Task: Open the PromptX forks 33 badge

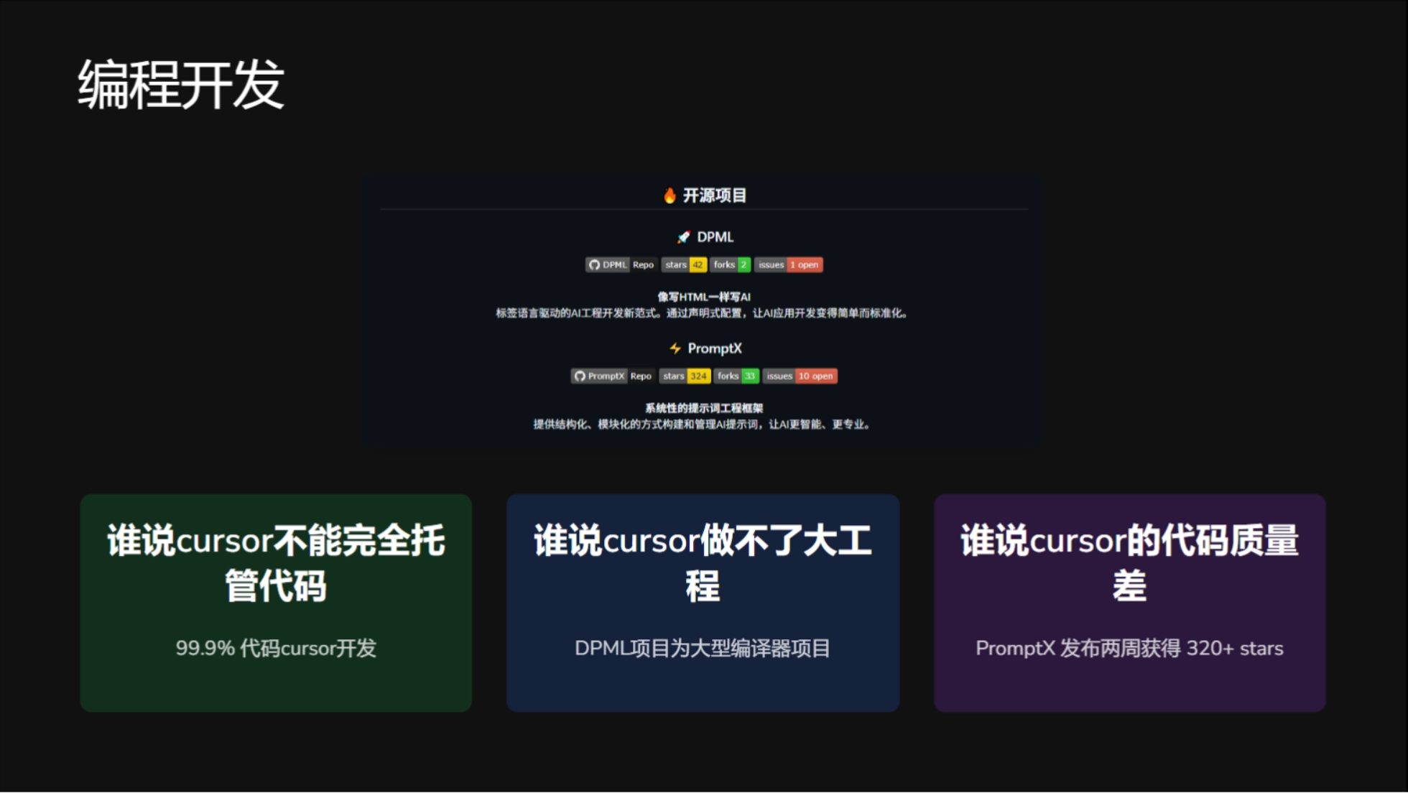Action: (x=736, y=376)
